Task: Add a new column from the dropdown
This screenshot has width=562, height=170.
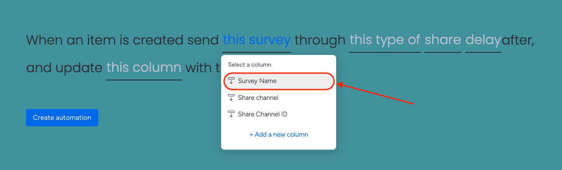Action: (279, 135)
